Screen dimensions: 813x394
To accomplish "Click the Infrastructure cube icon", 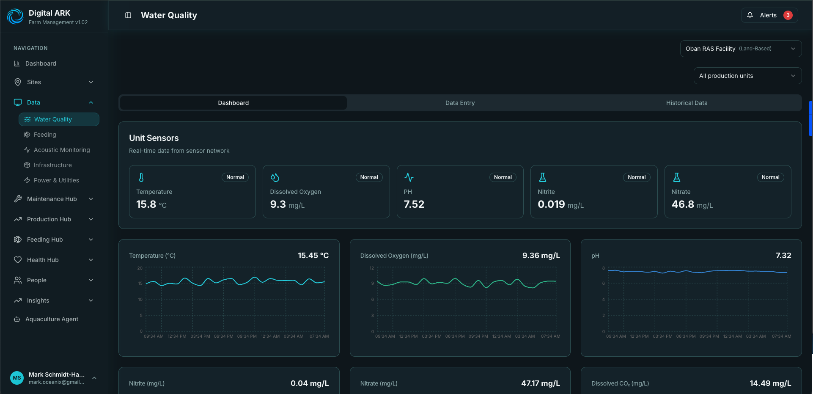I will point(27,165).
